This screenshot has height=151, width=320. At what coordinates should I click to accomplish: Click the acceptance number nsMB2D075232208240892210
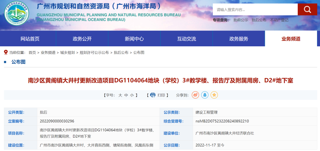[222, 121]
